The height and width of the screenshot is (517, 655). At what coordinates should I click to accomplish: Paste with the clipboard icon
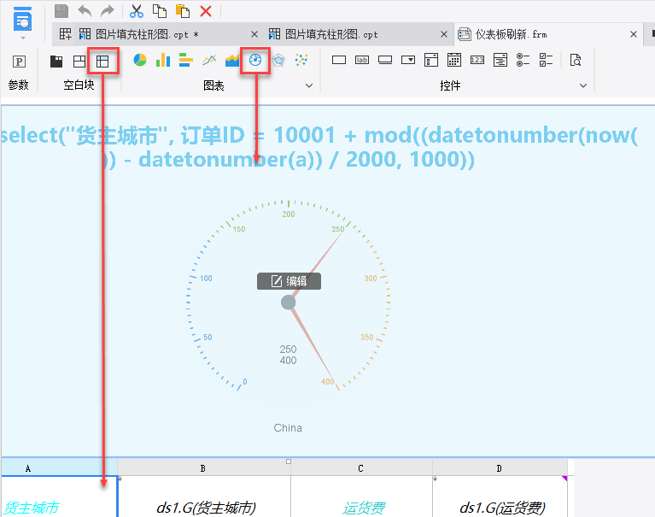click(x=183, y=11)
